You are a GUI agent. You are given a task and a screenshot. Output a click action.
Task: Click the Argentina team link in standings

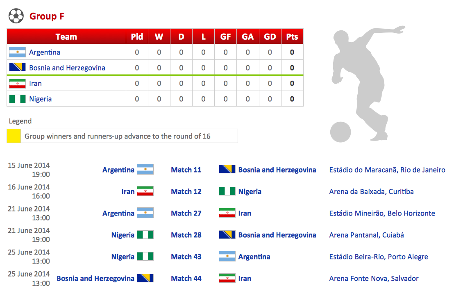click(45, 52)
